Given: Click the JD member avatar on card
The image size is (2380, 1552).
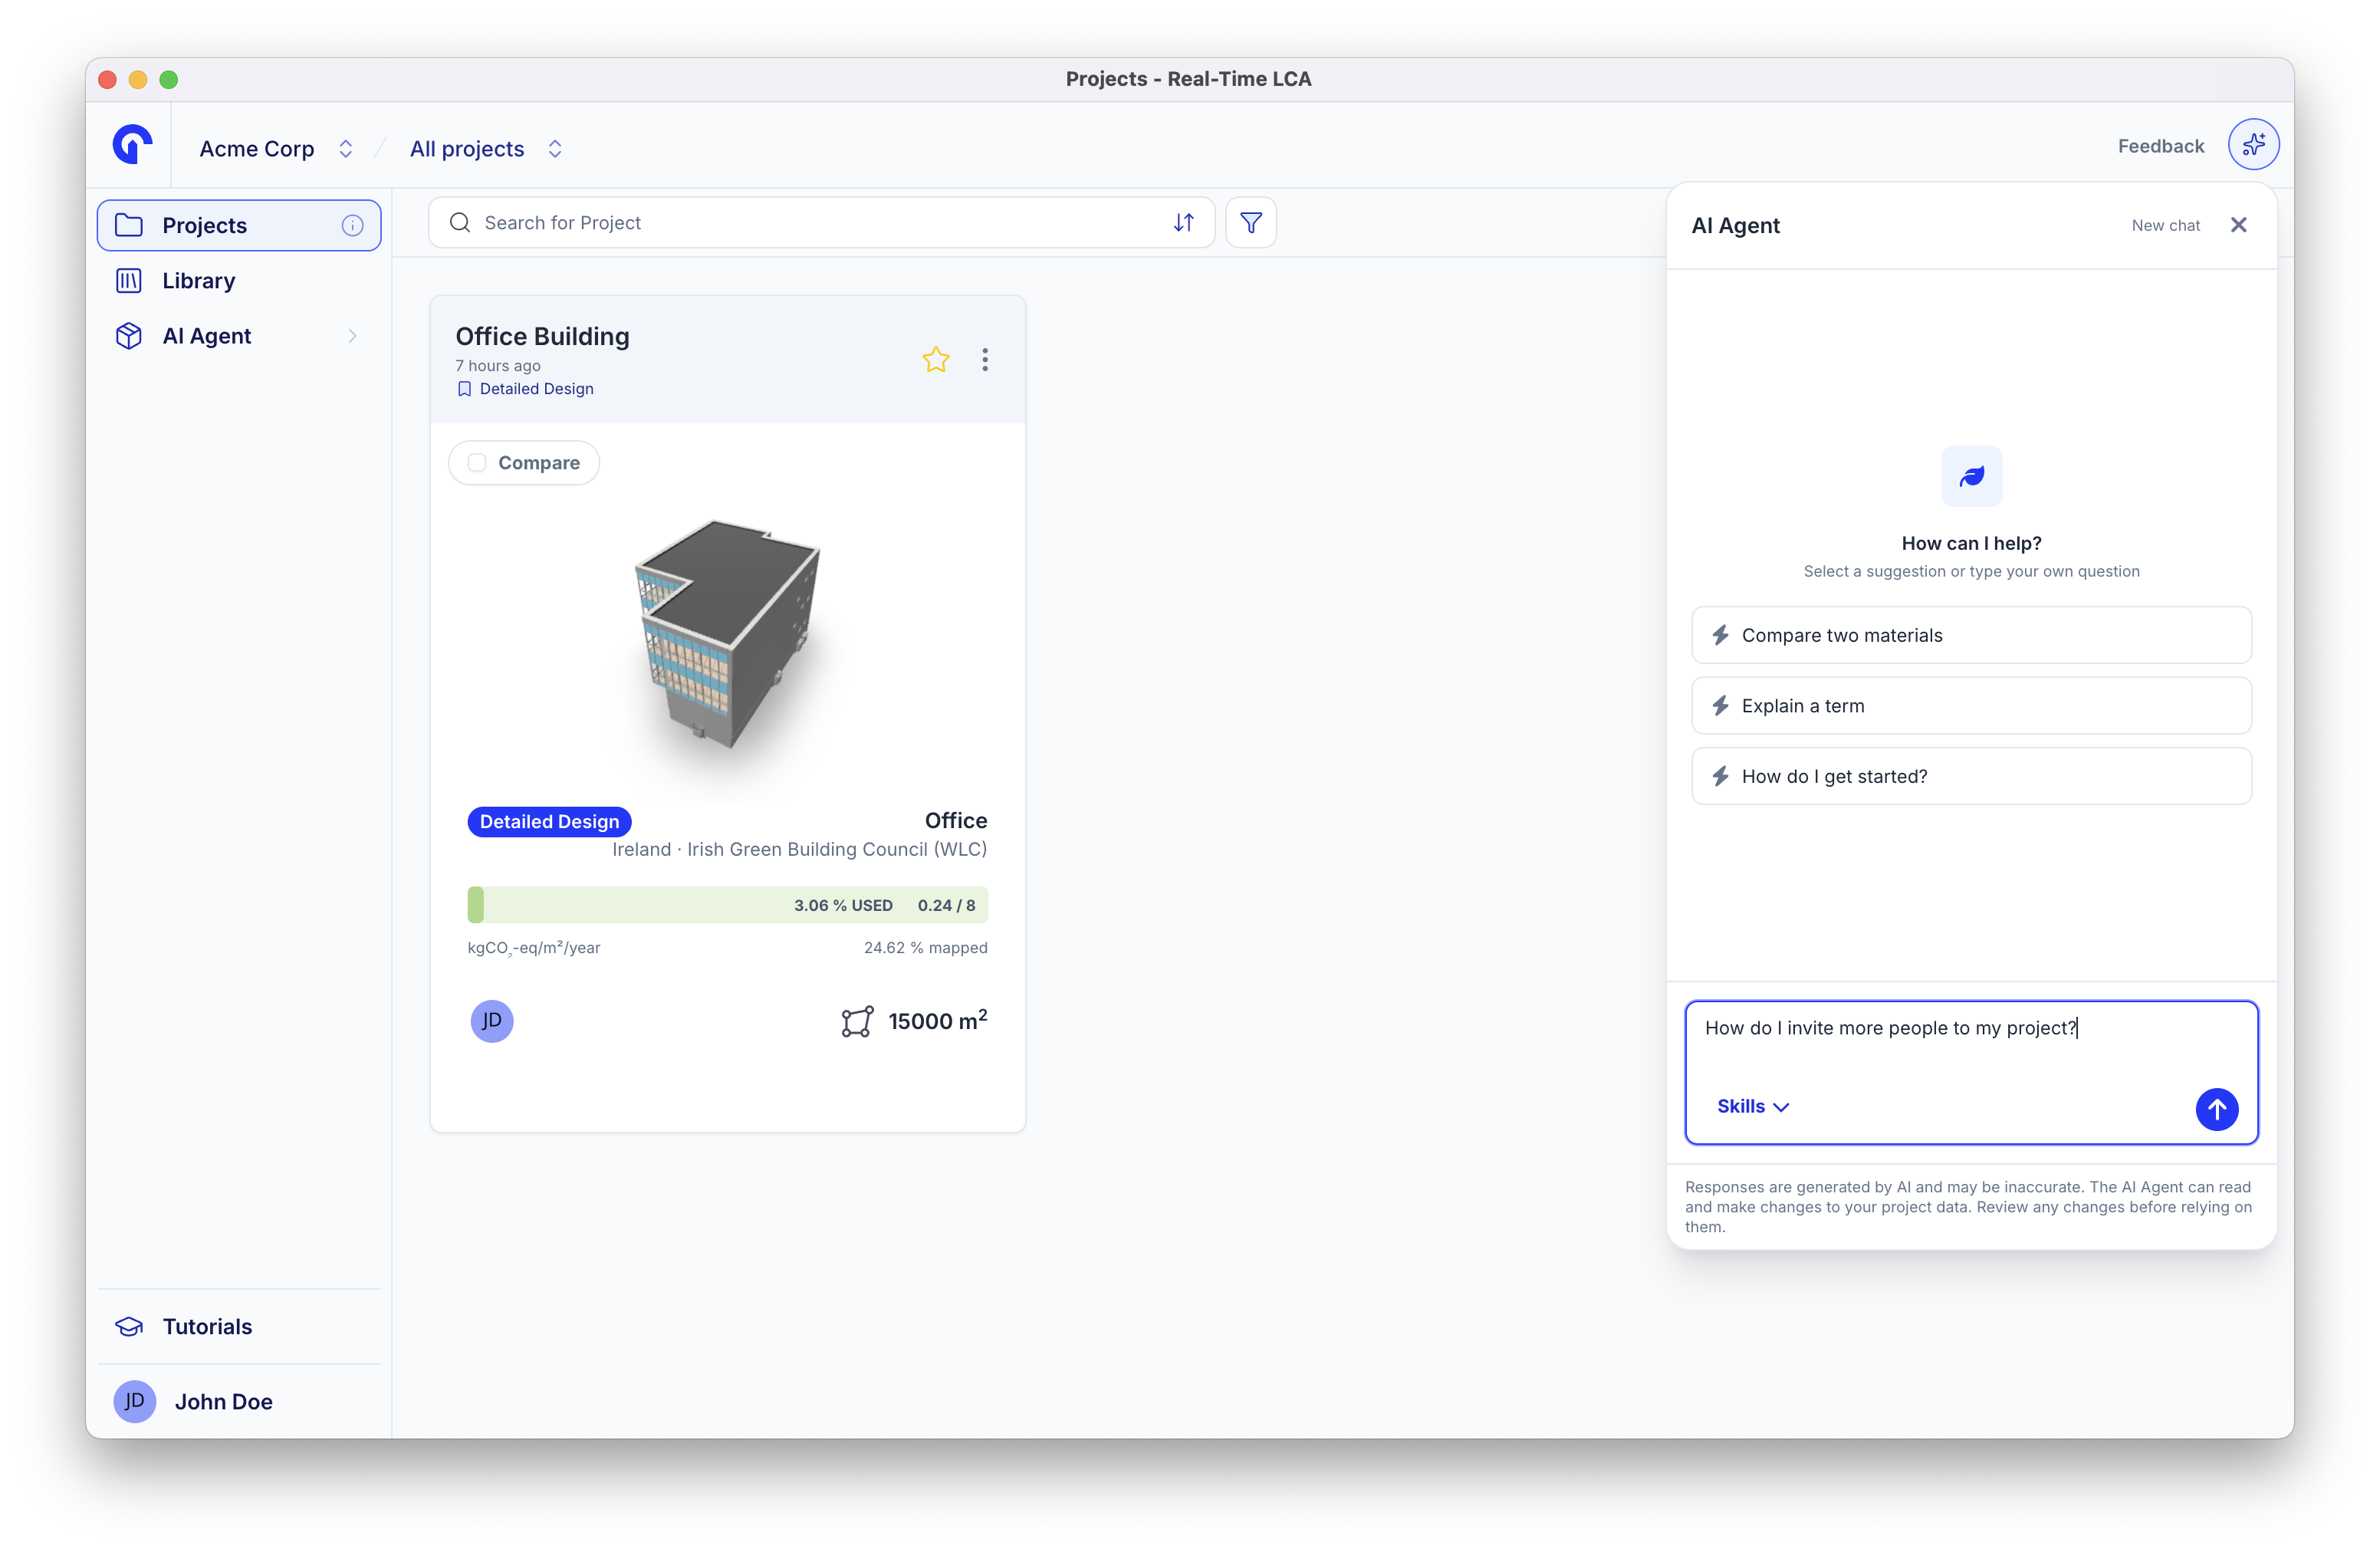Looking at the screenshot, I should 491,1021.
